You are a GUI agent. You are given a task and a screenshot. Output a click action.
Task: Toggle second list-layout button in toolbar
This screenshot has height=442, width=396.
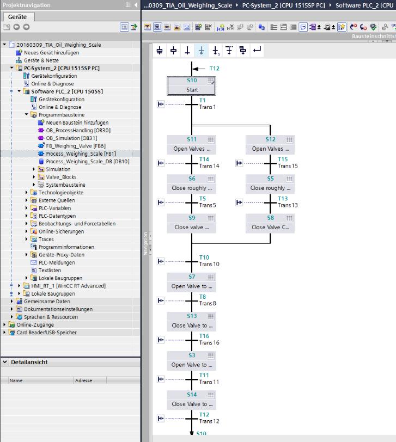click(283, 27)
